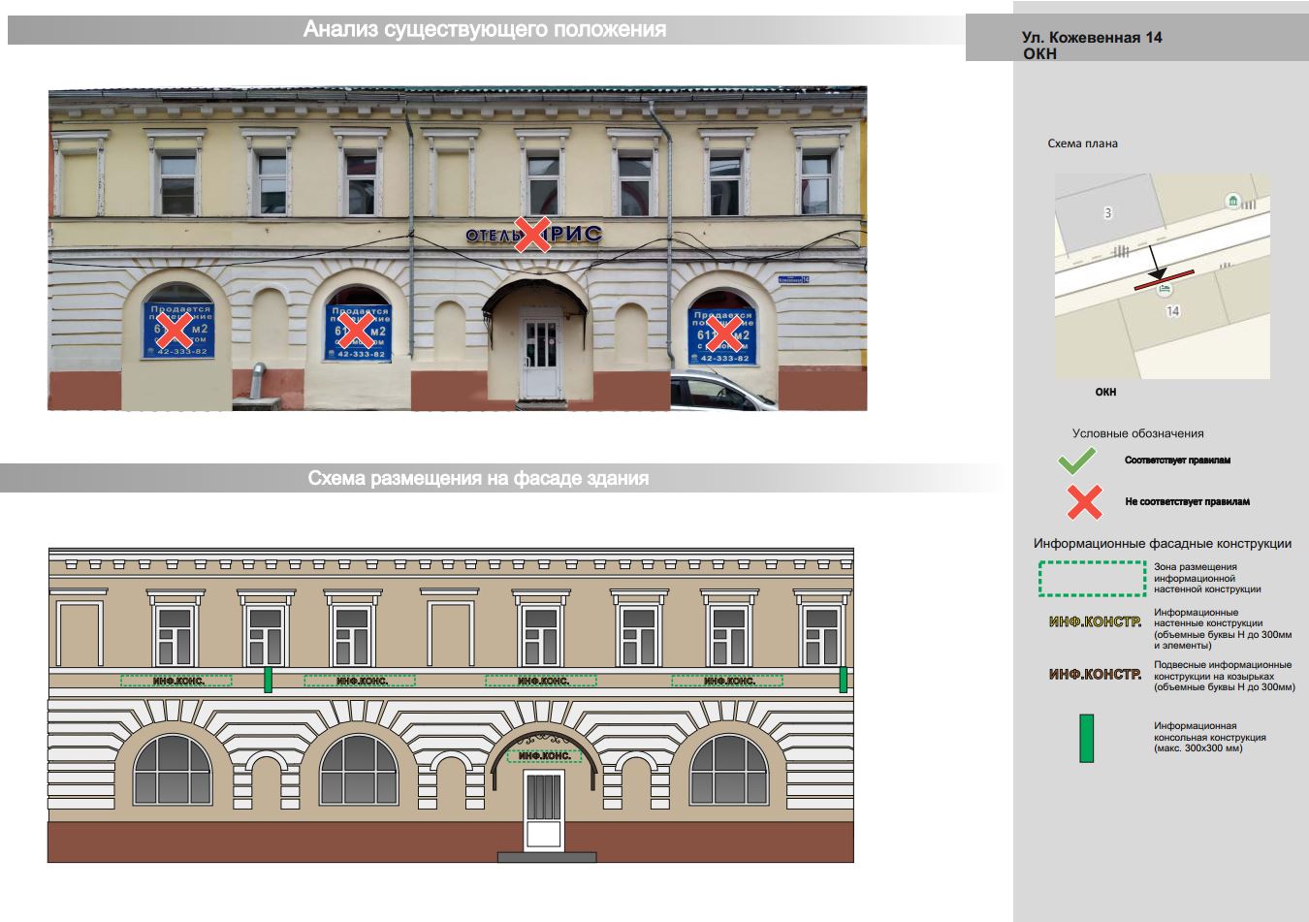The image size is (1309, 922).
Task: Click the 'Ул. Кожевенная 14' title
Action: click(x=1092, y=38)
